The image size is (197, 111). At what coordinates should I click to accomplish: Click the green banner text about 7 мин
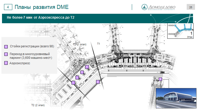click(41, 17)
